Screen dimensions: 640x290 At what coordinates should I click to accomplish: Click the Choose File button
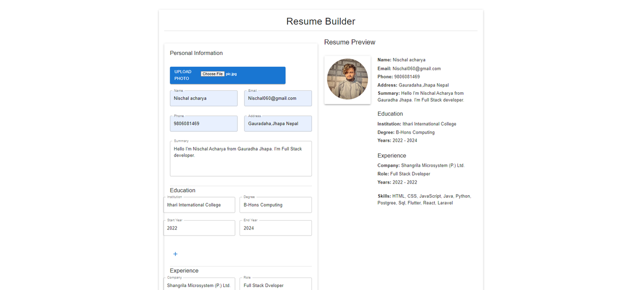click(212, 74)
